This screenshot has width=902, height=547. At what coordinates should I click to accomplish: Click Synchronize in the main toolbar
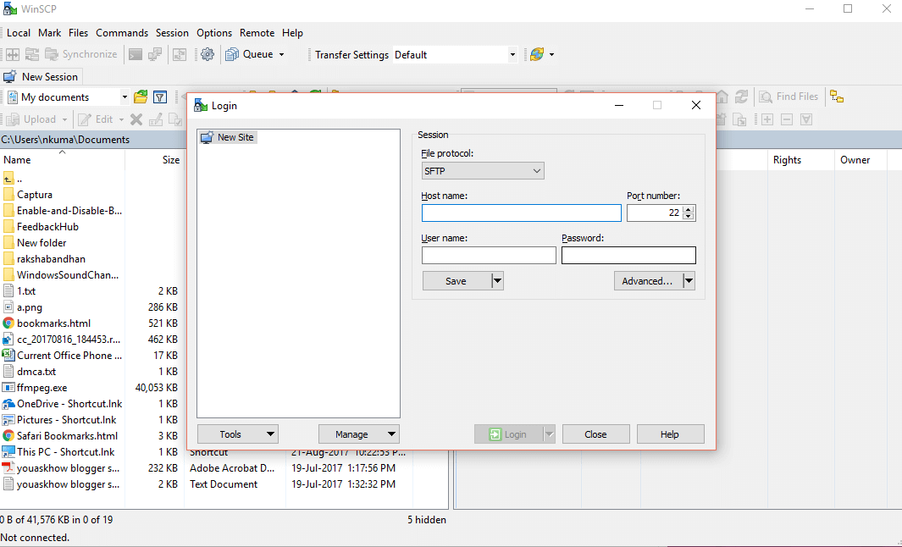(x=81, y=55)
